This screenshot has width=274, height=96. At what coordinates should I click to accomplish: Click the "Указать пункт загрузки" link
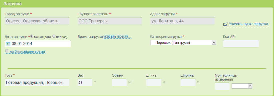249,24
